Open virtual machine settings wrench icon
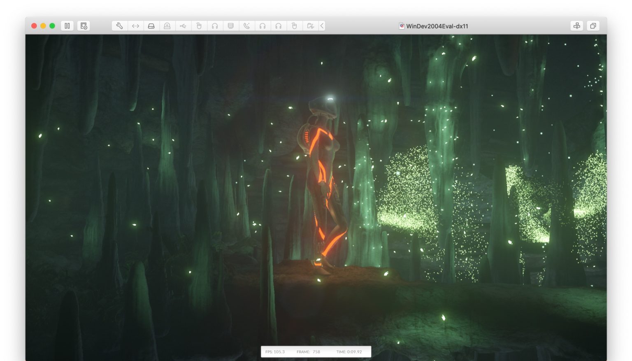Screen dimensions: 632x361 (x=119, y=26)
